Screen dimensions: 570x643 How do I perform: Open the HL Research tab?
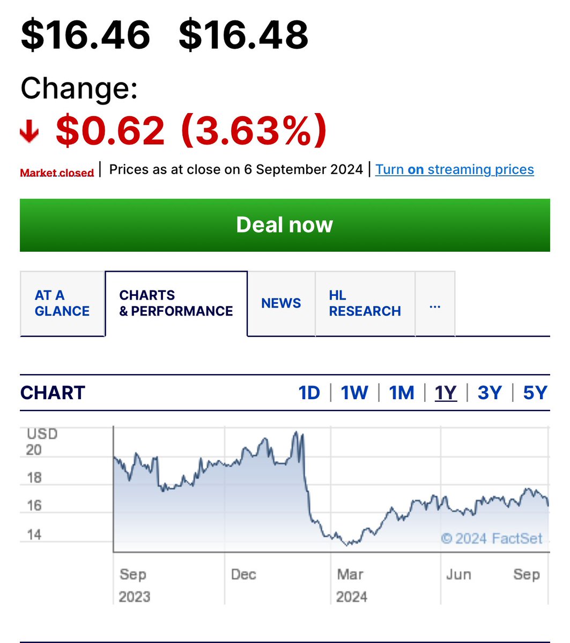(365, 303)
